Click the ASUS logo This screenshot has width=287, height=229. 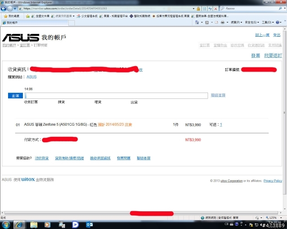(x=21, y=38)
